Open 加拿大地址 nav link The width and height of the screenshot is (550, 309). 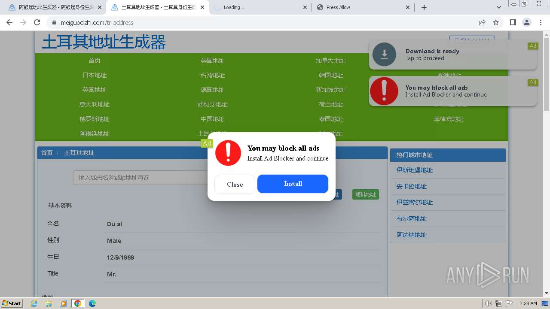click(331, 61)
